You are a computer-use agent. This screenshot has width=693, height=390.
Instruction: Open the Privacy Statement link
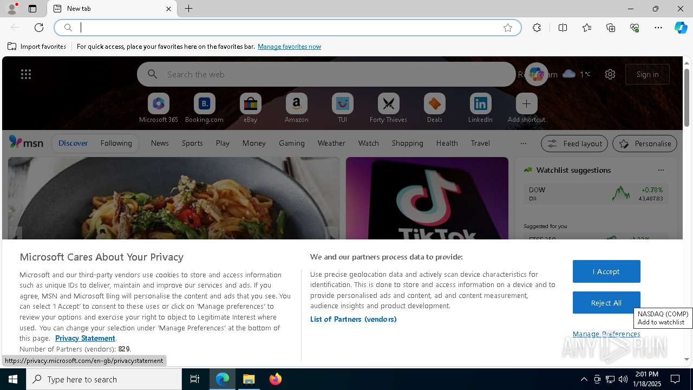pyautogui.click(x=85, y=338)
